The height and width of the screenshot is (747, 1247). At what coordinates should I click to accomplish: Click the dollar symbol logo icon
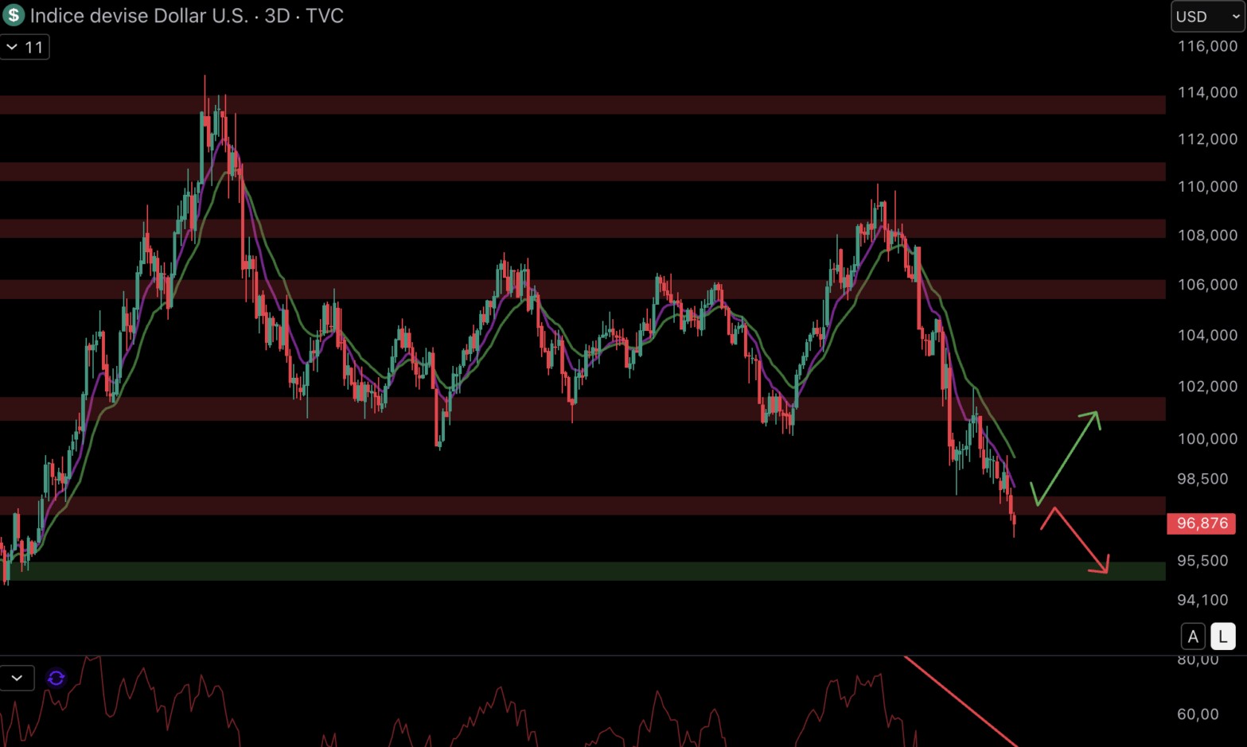coord(14,15)
